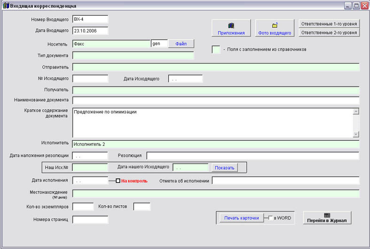Click Печать карточки button
The width and height of the screenshot is (370, 249).
click(241, 218)
